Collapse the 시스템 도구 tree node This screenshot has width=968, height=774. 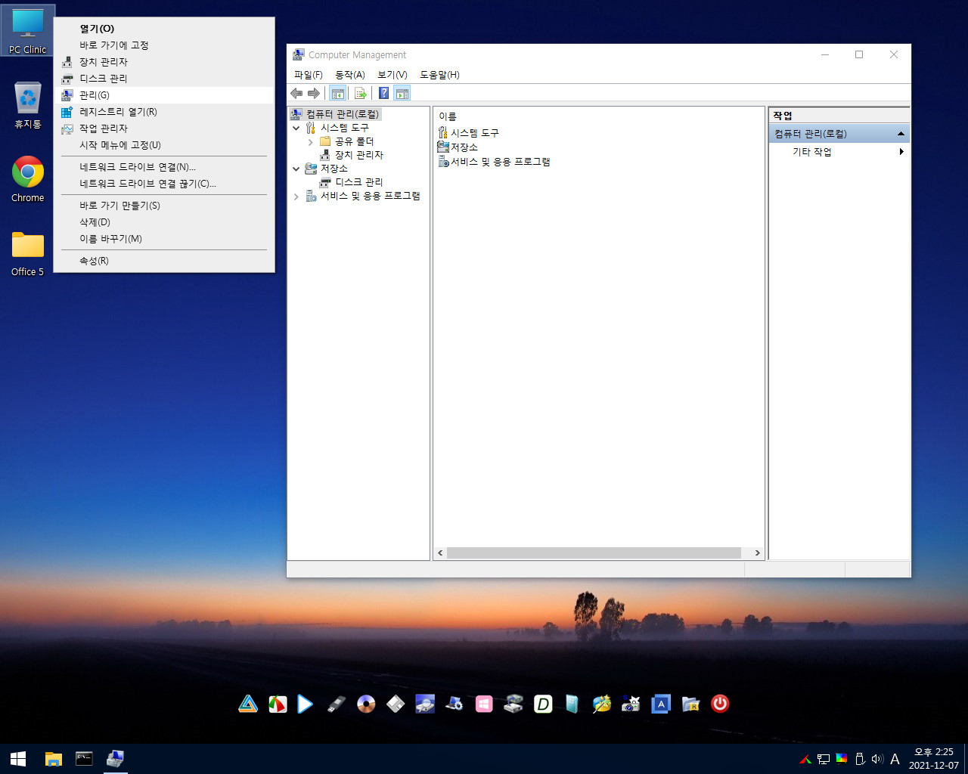click(296, 128)
